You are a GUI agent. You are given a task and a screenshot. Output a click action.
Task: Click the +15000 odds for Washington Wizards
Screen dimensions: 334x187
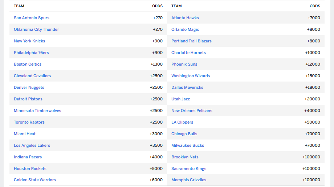click(313, 76)
